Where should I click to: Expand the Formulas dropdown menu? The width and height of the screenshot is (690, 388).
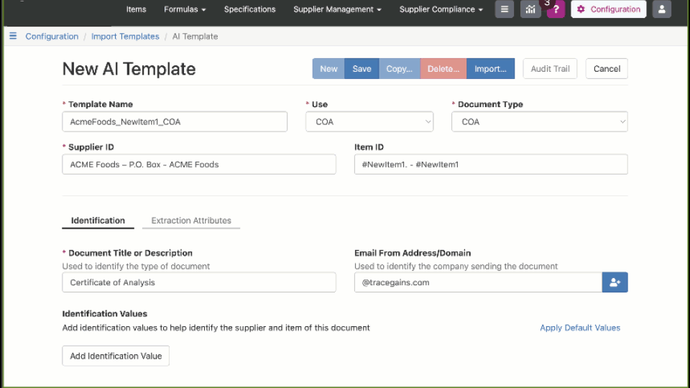pyautogui.click(x=185, y=9)
